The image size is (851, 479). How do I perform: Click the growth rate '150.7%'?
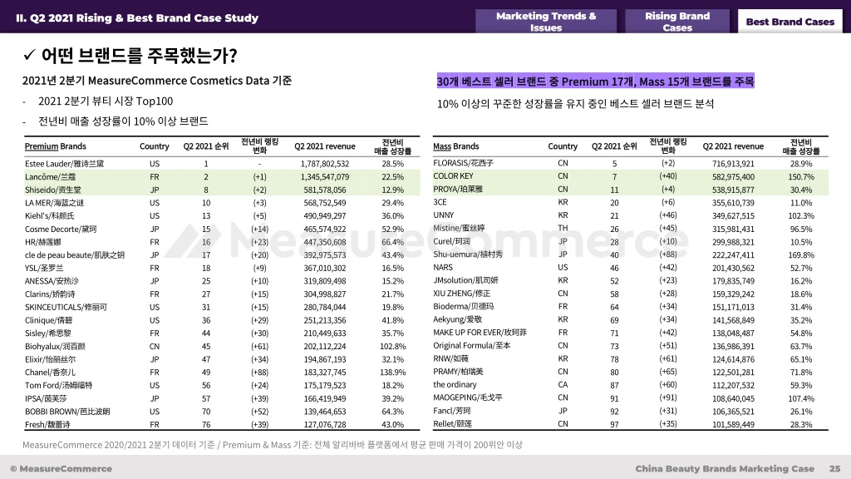(801, 176)
